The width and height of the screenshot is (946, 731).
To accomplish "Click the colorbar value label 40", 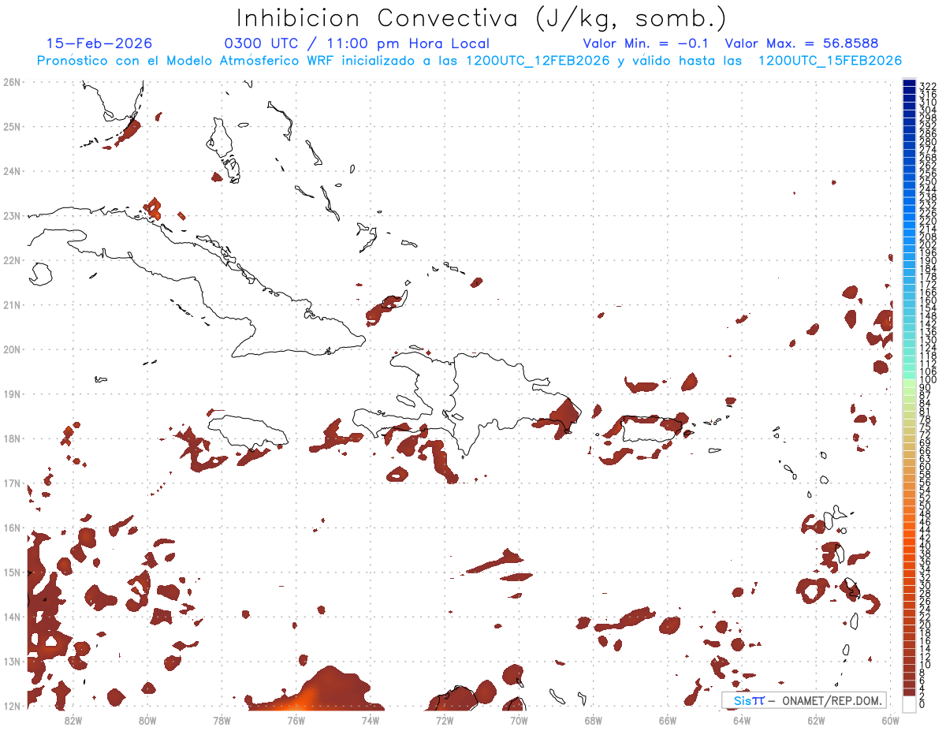I will (925, 546).
